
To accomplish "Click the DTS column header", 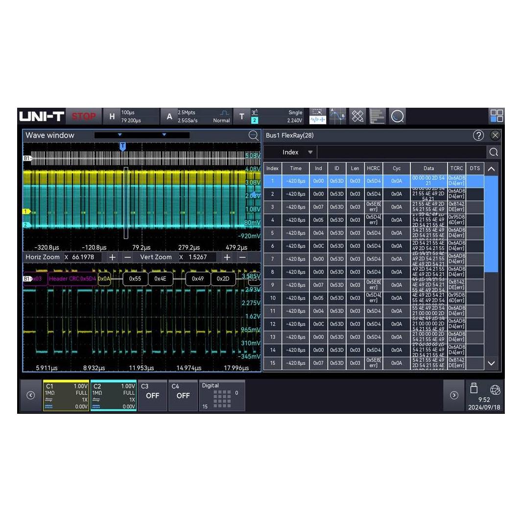I will [475, 168].
